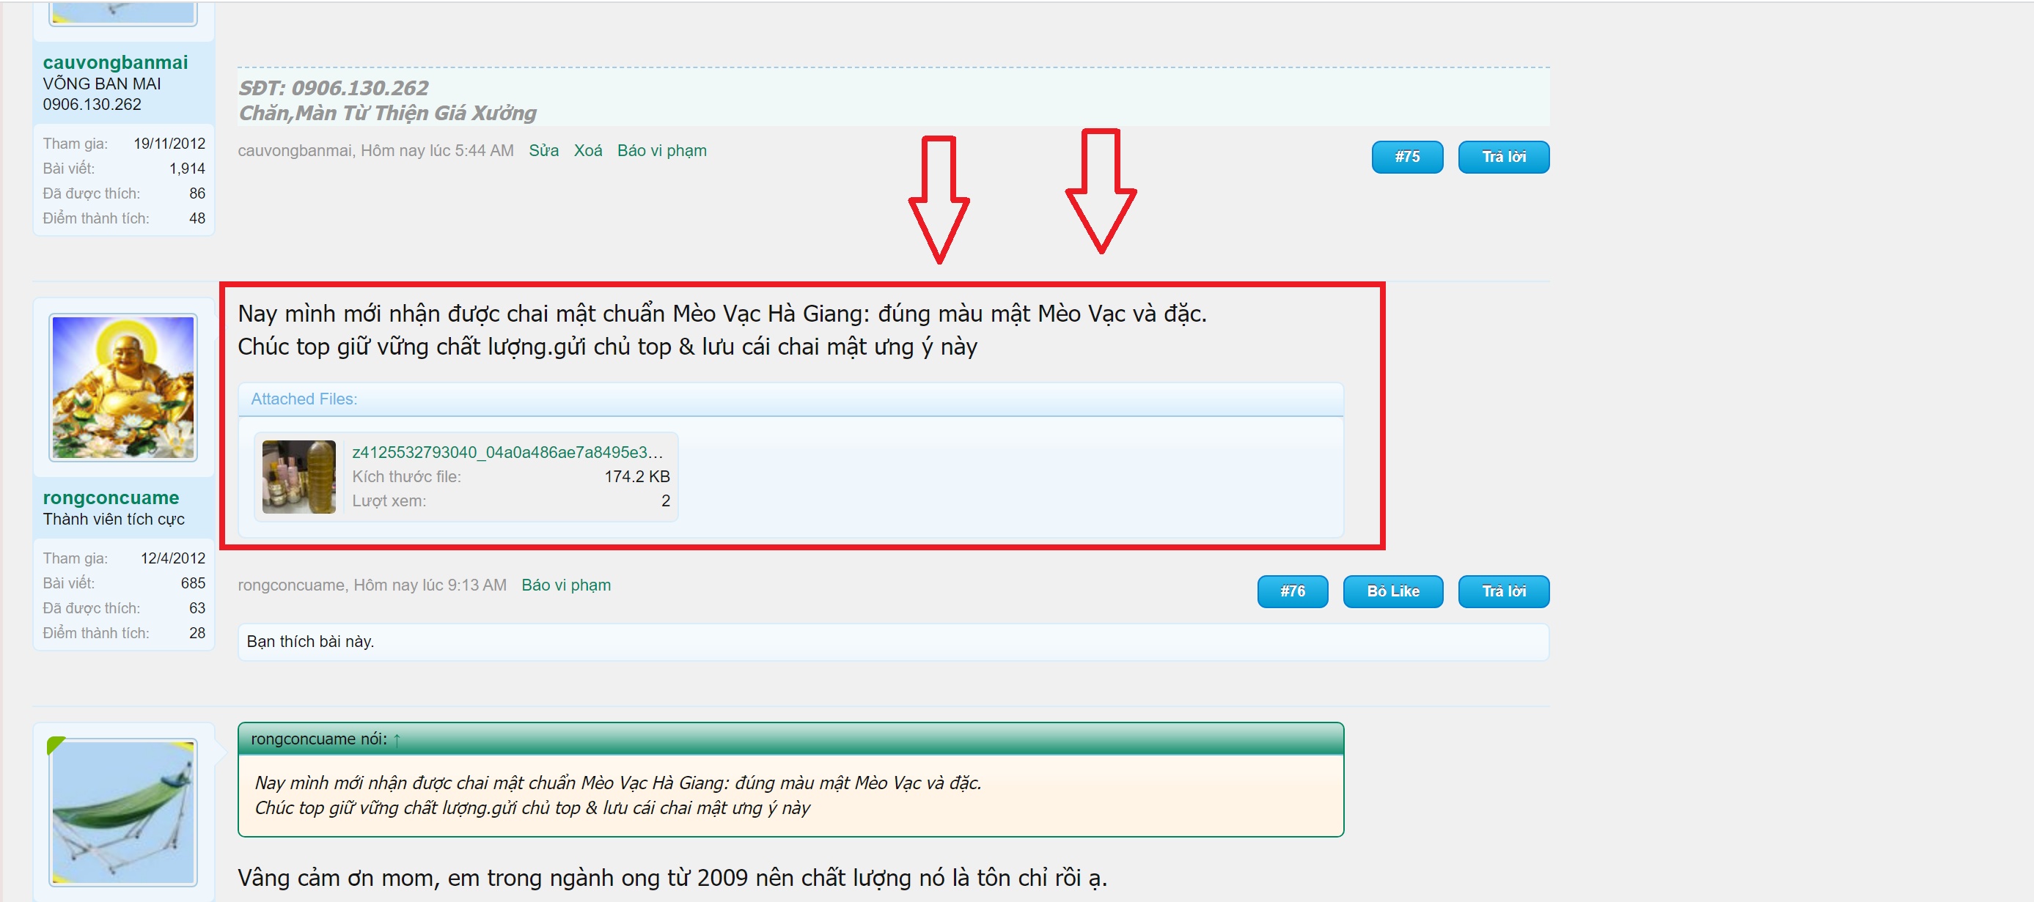The width and height of the screenshot is (2034, 902).
Task: Open rongconcuame username profile link
Action: coord(111,498)
